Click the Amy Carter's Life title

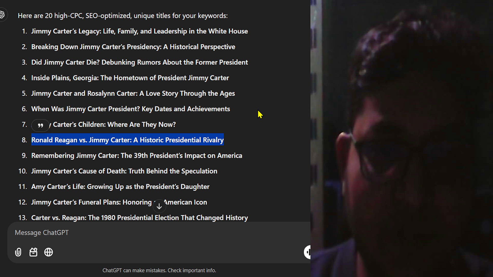point(120,187)
